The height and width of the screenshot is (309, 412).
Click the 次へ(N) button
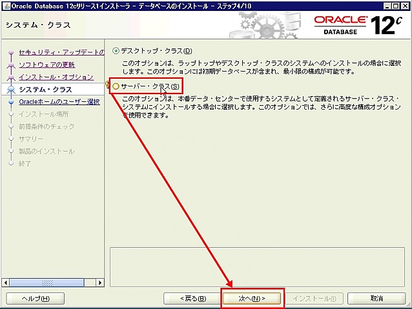(252, 299)
